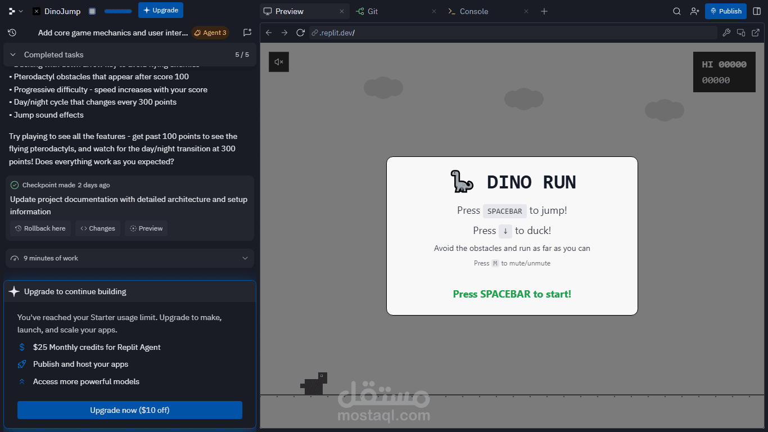This screenshot has width=768, height=432.
Task: Click Upgrade now ($10 off)
Action: (x=130, y=410)
